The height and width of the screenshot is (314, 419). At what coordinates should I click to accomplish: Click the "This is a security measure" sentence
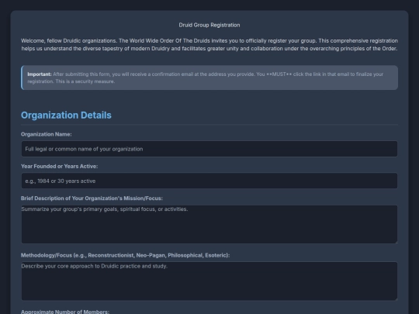pyautogui.click(x=85, y=81)
